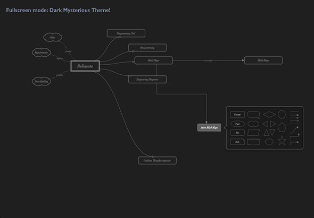Select the hexagon shape in the palette
Viewport: 314px width, 218px height.
pos(269,142)
